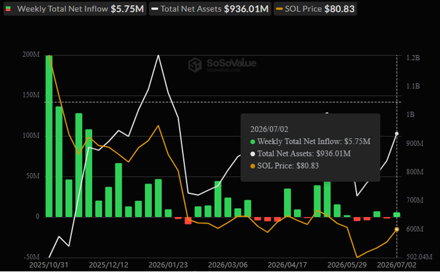Click the x-axis date label 2026/03/06

[x=228, y=265]
